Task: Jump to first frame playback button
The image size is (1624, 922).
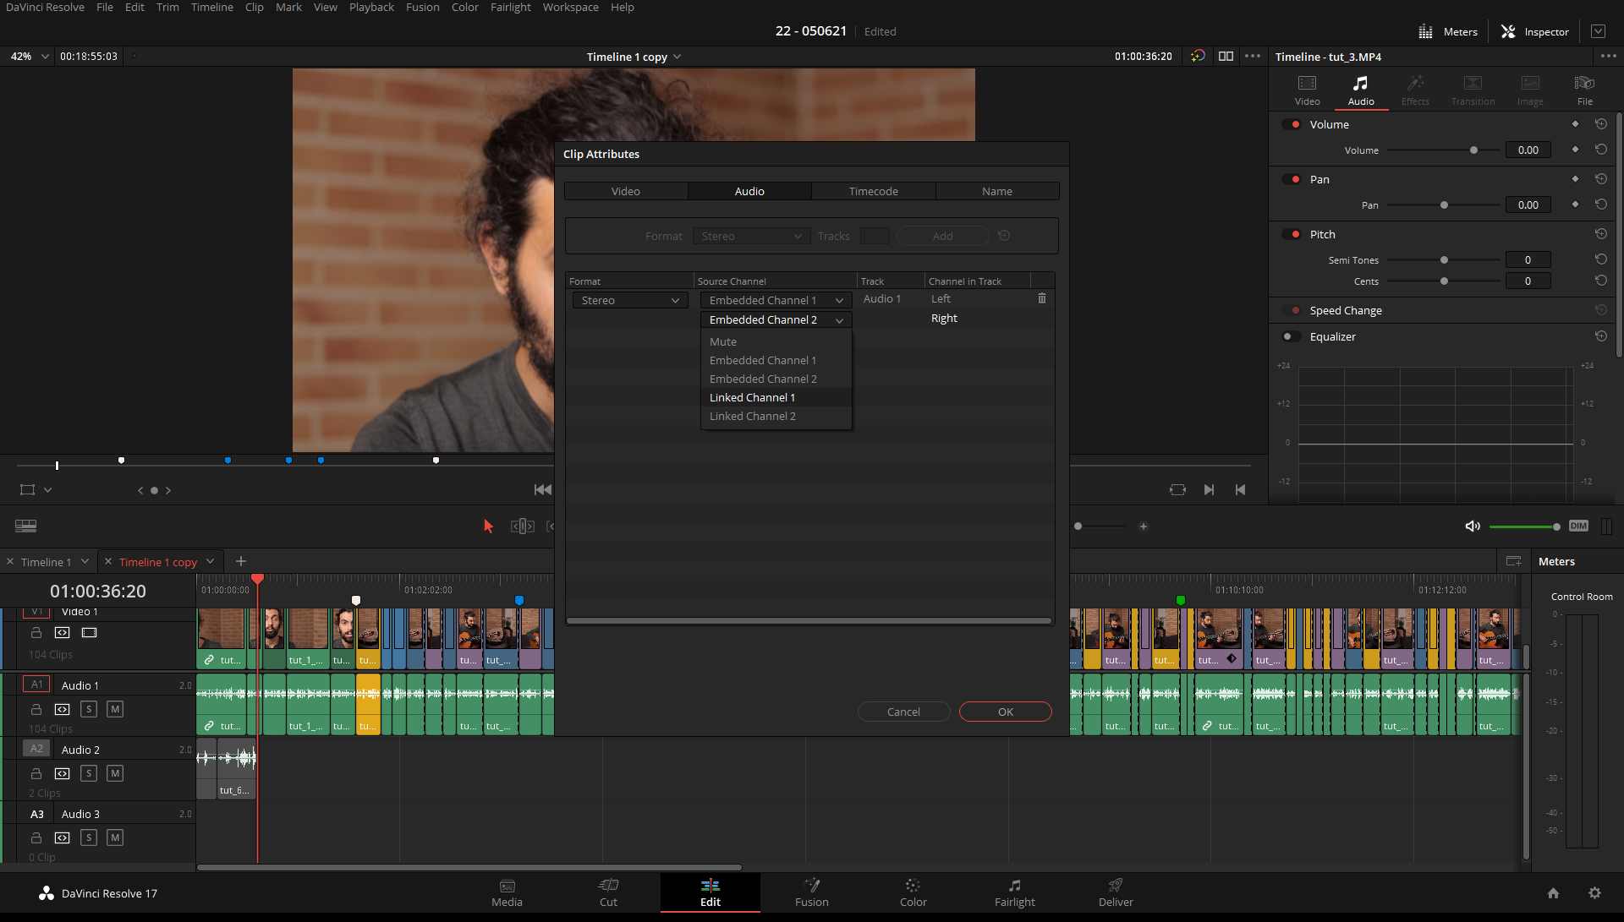Action: click(542, 489)
